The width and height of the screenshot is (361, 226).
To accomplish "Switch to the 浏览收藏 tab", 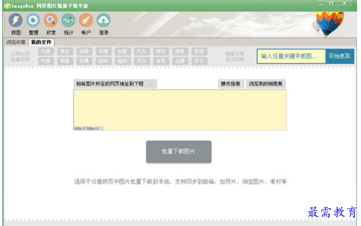I will click(x=16, y=42).
